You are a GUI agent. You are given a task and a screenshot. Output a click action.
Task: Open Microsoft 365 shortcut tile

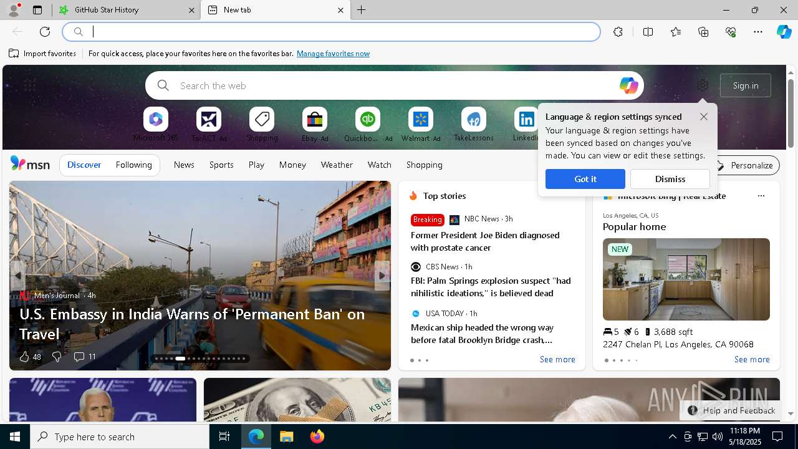coord(156,125)
